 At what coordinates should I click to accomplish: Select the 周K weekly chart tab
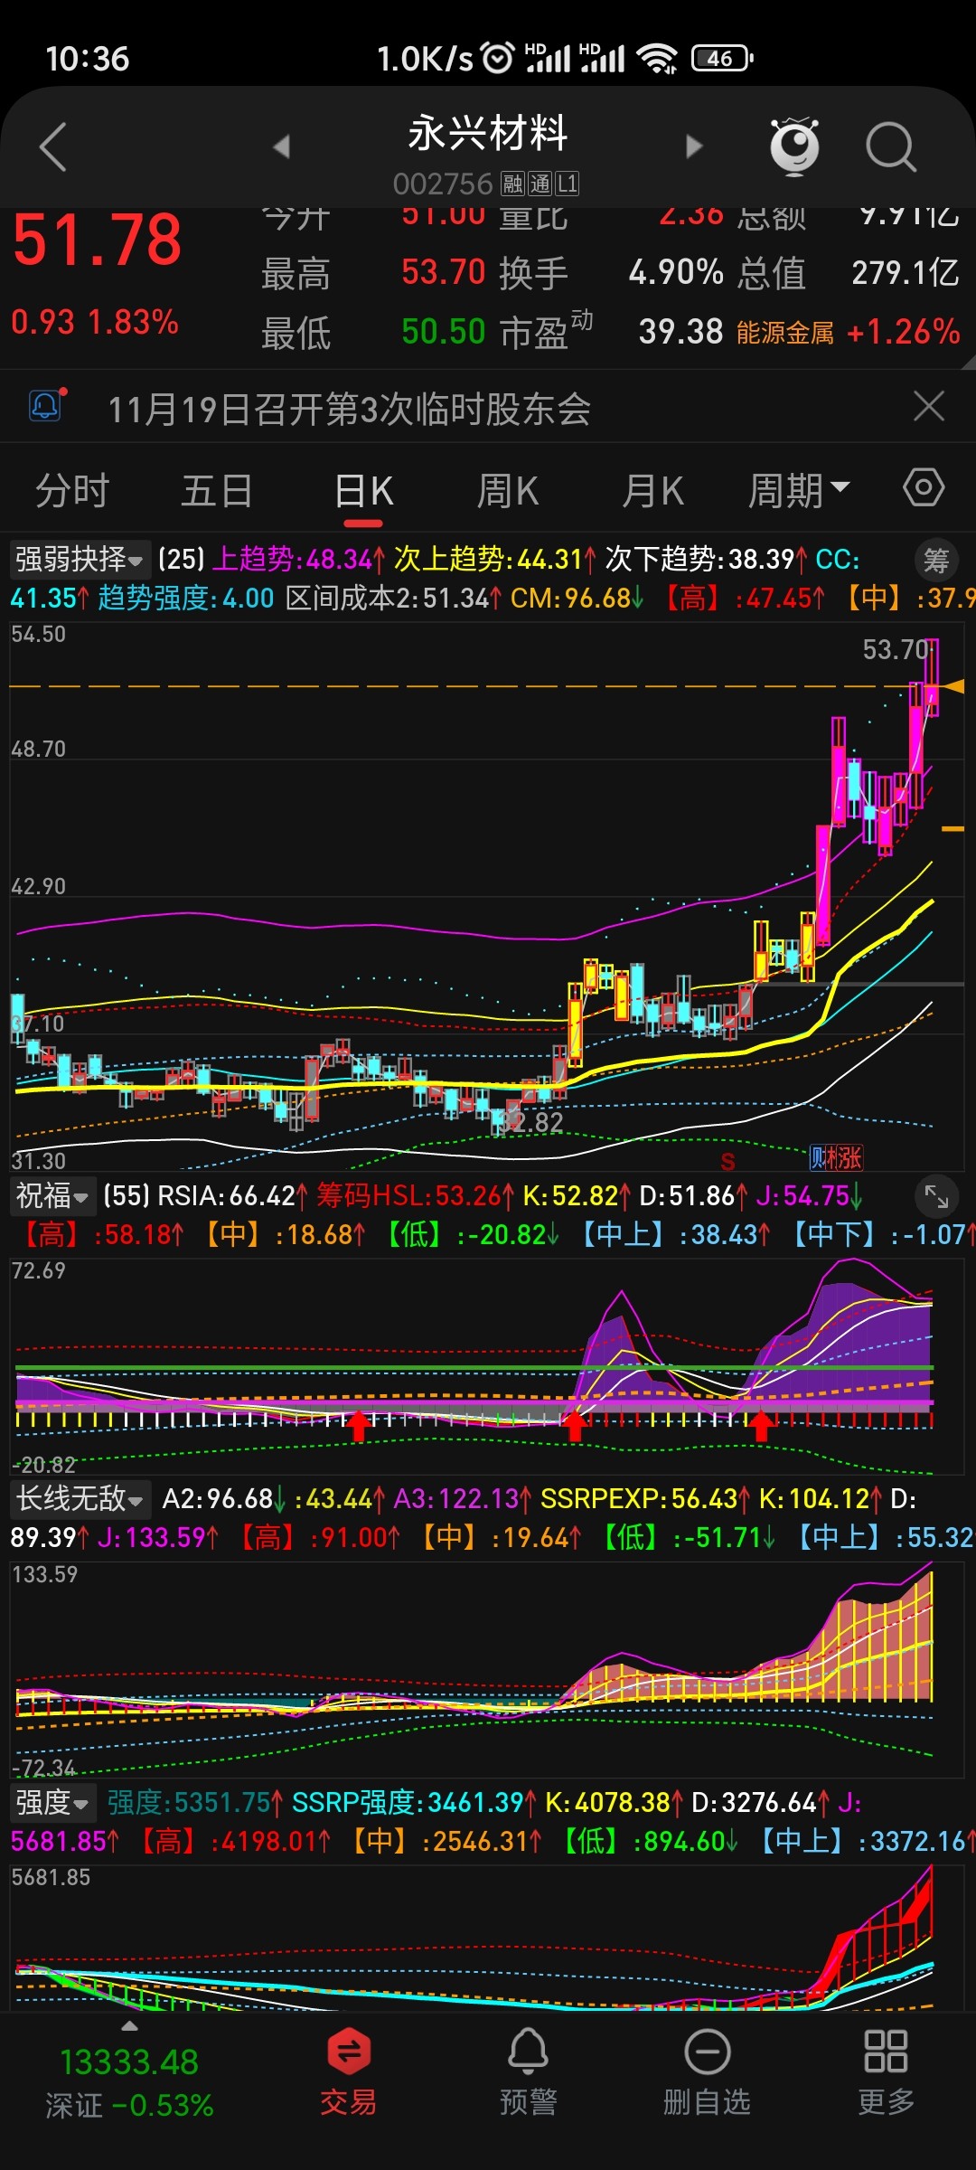(x=508, y=491)
